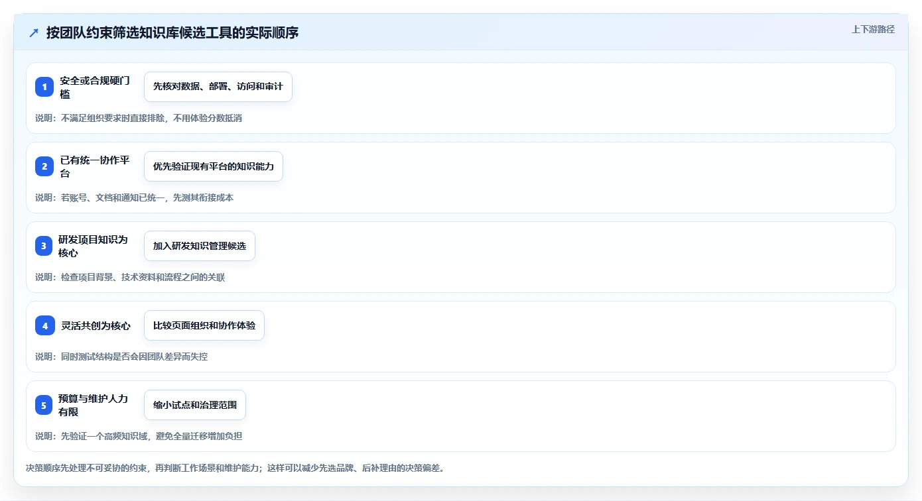Select the step number 1 badge
This screenshot has height=501, width=922.
pyautogui.click(x=44, y=87)
